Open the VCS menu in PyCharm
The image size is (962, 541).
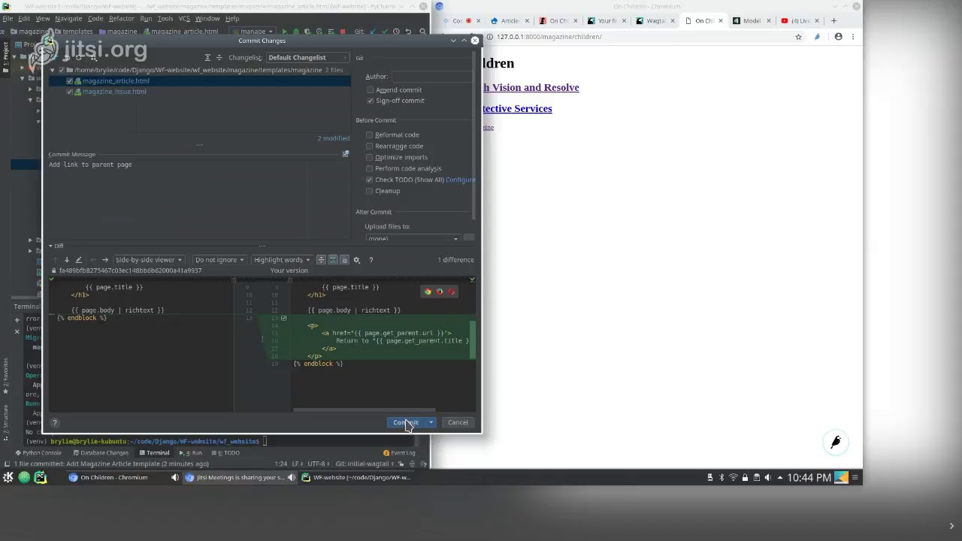pyautogui.click(x=184, y=19)
